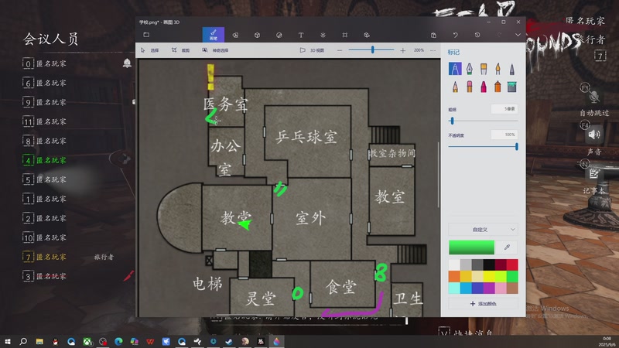This screenshot has height=348, width=619.
Task: Open the game notebook icon
Action: (594, 173)
